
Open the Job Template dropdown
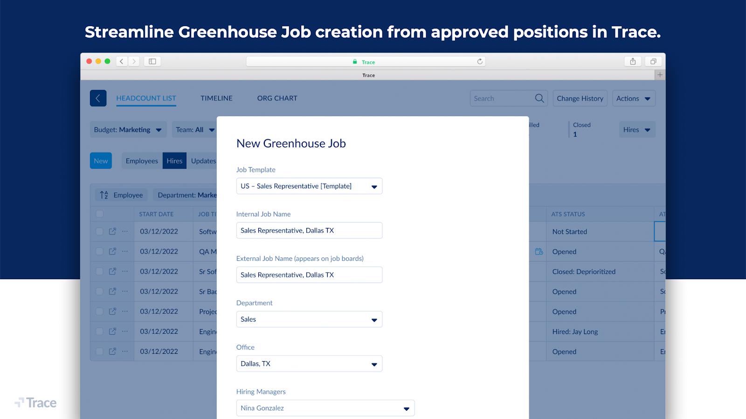(309, 186)
